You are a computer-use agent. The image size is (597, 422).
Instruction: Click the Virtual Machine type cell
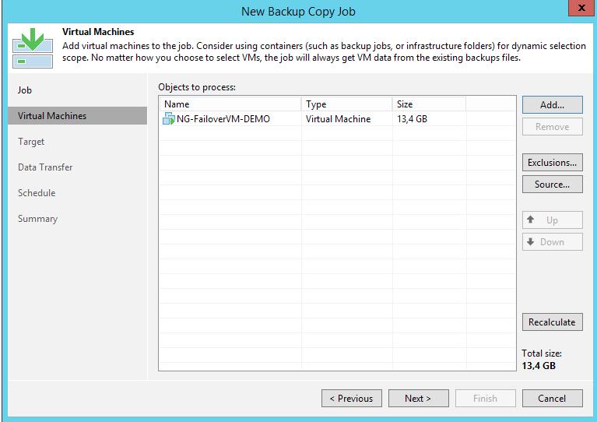(x=338, y=119)
